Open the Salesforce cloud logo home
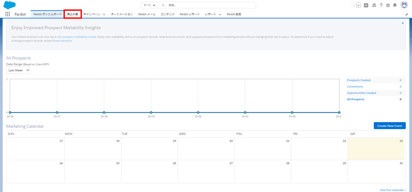 (9, 5)
